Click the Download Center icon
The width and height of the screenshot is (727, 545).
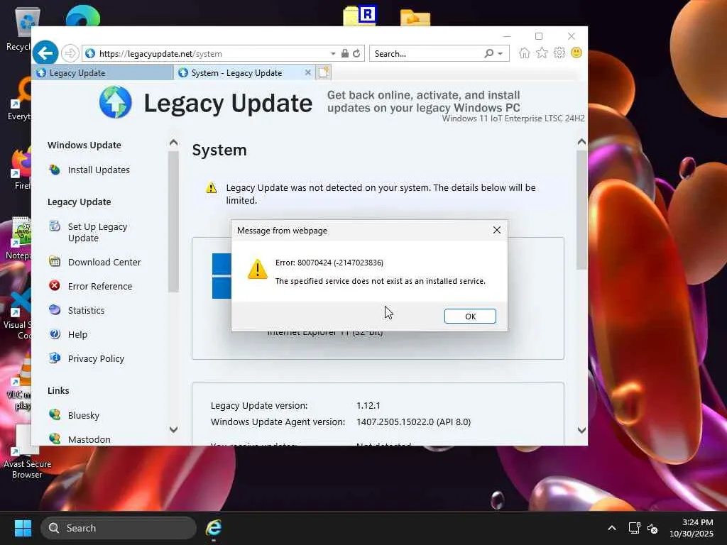click(x=55, y=261)
